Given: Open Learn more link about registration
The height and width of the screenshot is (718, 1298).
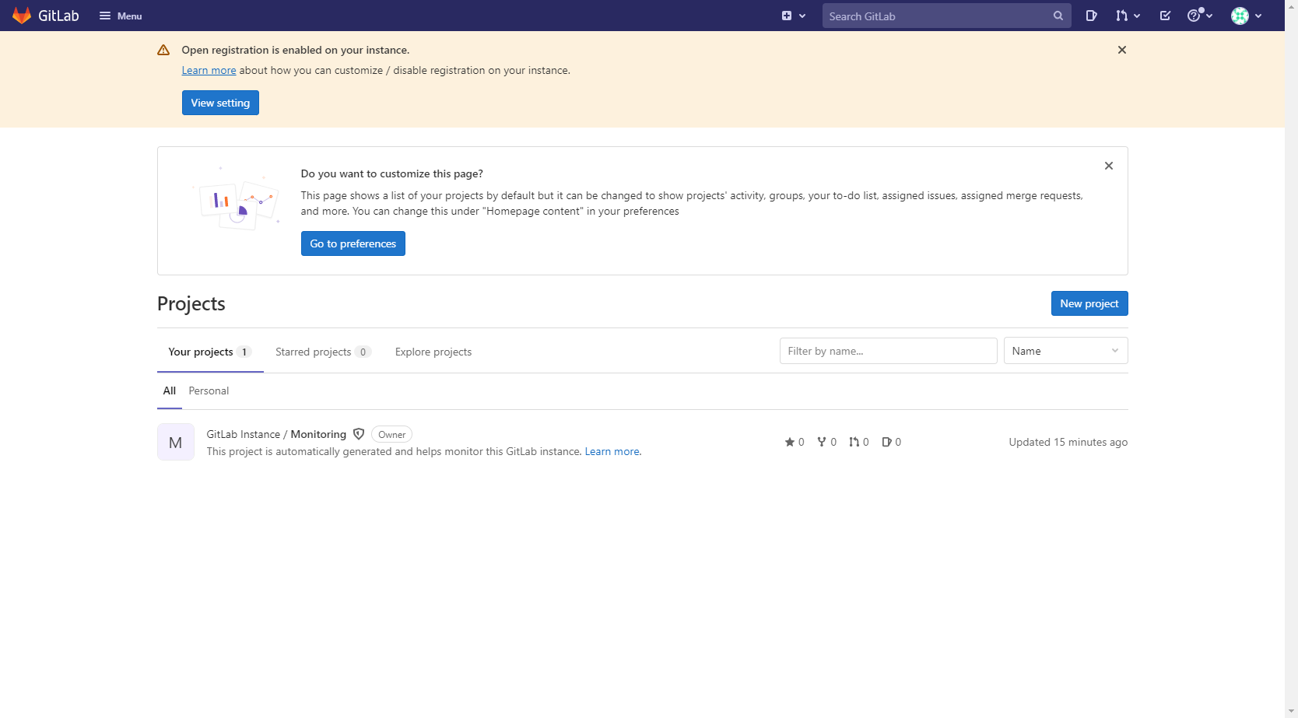Looking at the screenshot, I should pyautogui.click(x=209, y=70).
